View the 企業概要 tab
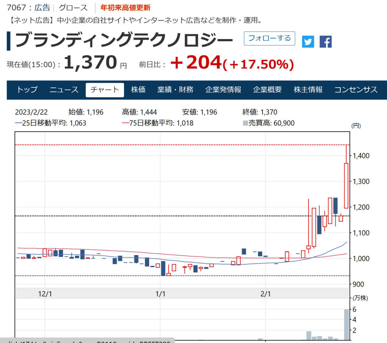This screenshot has width=387, height=343. point(267,90)
